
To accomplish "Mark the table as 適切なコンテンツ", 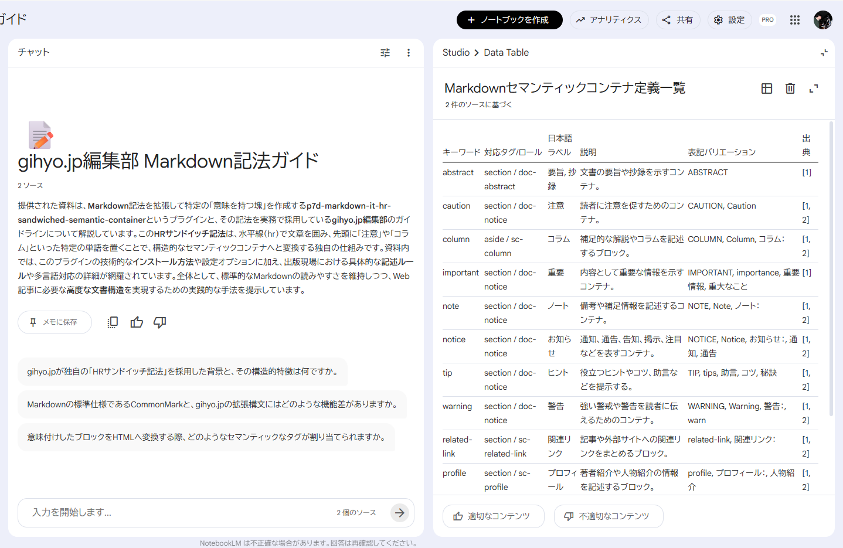I will click(492, 516).
